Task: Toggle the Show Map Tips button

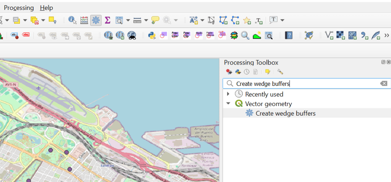Action: (x=155, y=20)
